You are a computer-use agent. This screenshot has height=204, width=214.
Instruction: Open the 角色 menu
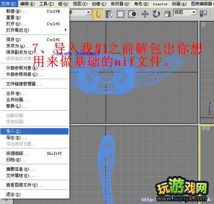click(x=141, y=3)
